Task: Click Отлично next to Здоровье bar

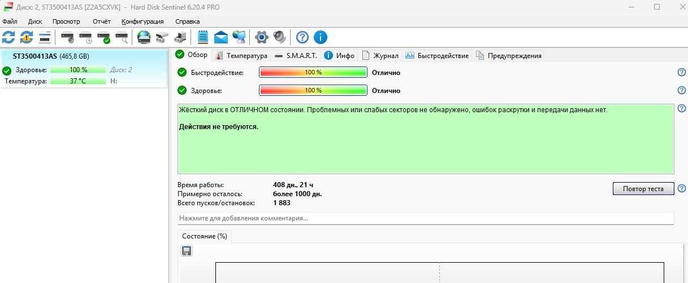Action: tap(386, 91)
